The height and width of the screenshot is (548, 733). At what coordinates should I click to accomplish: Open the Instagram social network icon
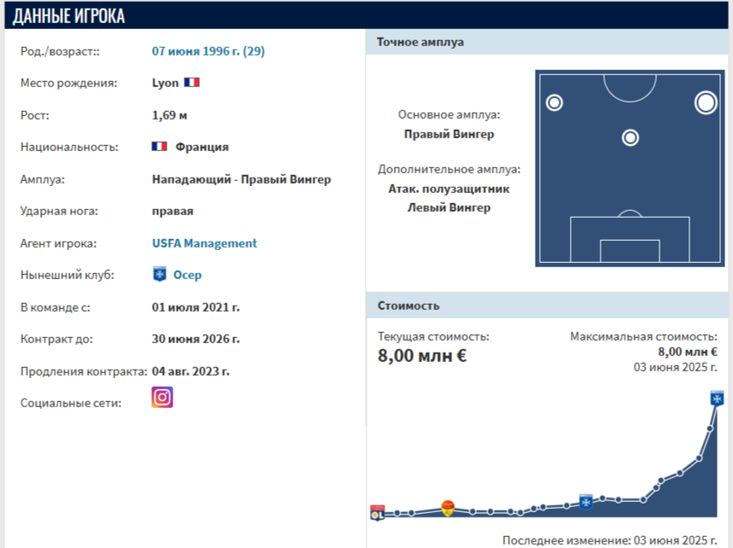click(162, 397)
